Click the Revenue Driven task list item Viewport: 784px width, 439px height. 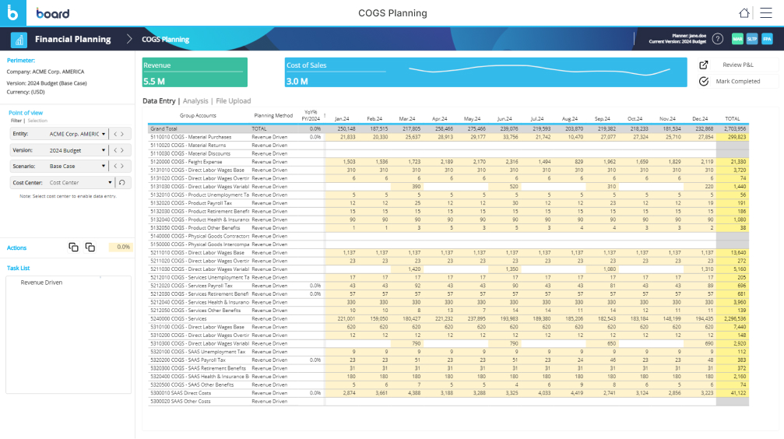(41, 283)
